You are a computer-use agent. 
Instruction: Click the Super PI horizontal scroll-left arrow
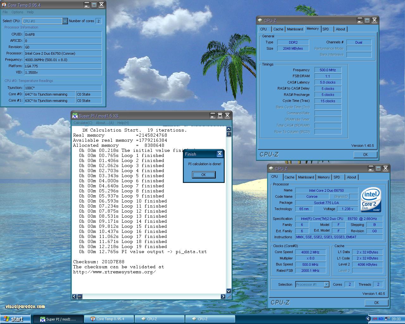(74, 296)
